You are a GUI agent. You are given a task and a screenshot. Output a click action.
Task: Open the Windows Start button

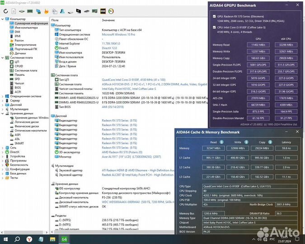(x=5, y=239)
